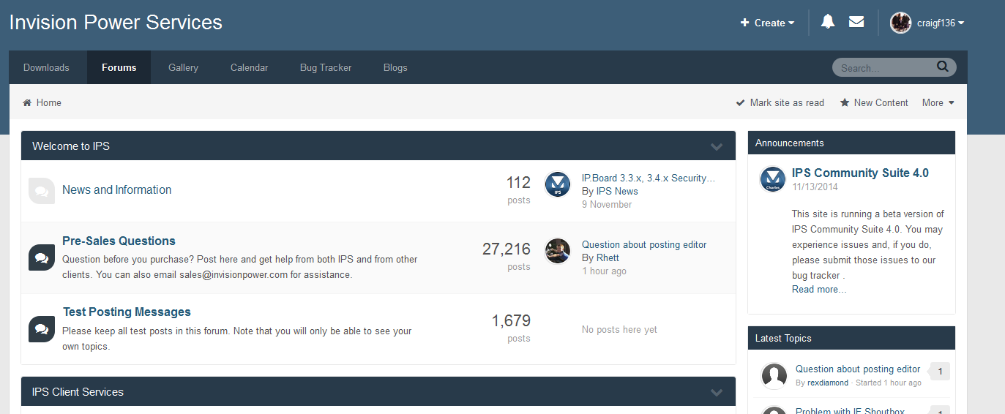The height and width of the screenshot is (414, 1005).
Task: Click the Read more... link
Action: click(x=819, y=289)
